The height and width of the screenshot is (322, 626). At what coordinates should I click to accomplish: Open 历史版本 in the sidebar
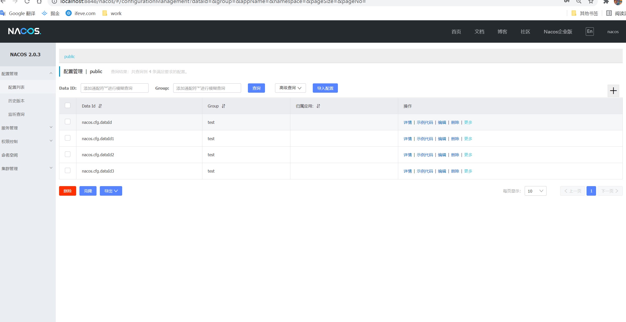16,101
